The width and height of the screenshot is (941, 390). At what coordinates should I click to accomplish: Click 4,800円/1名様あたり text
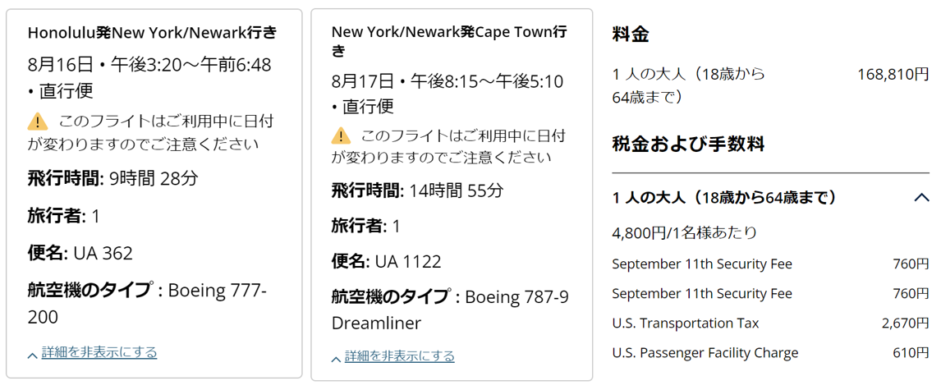coord(685,233)
